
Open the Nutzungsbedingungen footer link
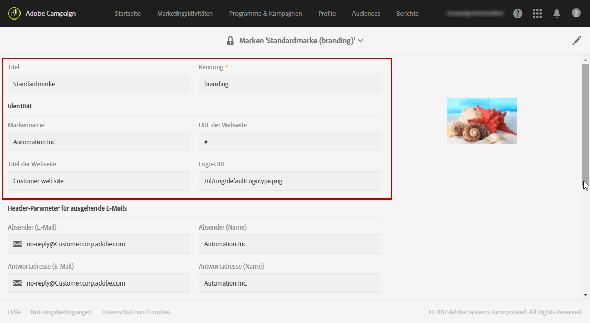tap(61, 312)
